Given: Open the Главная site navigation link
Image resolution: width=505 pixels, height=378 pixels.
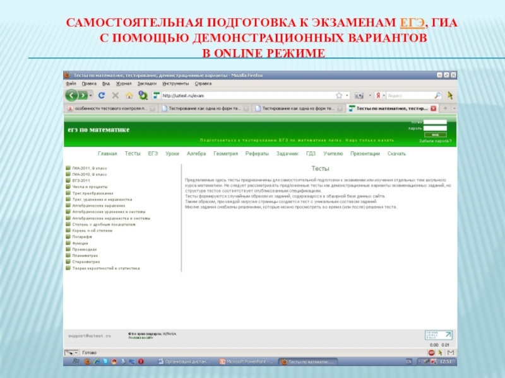Looking at the screenshot, I should point(107,154).
